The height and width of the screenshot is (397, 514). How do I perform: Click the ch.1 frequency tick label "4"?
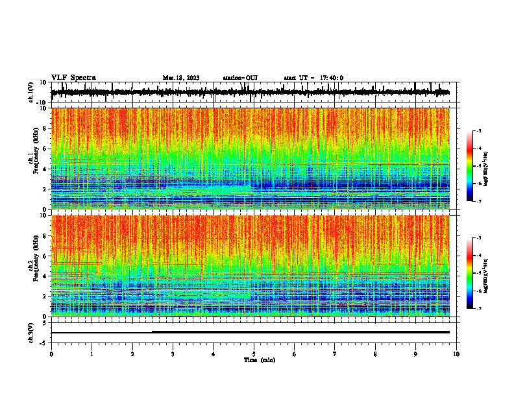pyautogui.click(x=45, y=169)
